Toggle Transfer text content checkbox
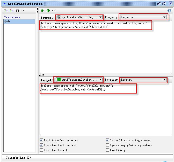Viewport: 174px width, 162px height. 41,145
